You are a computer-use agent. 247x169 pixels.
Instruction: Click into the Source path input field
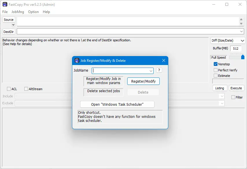[x=128, y=21]
